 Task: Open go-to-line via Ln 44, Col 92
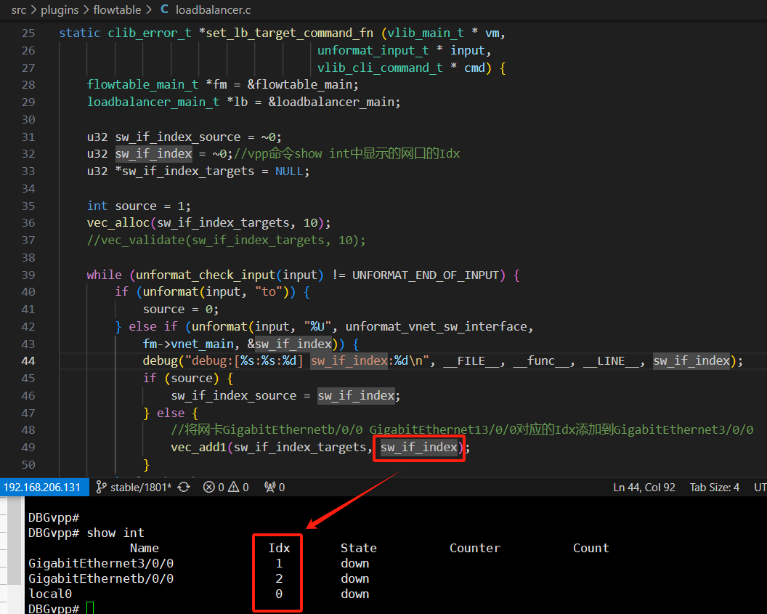click(644, 487)
